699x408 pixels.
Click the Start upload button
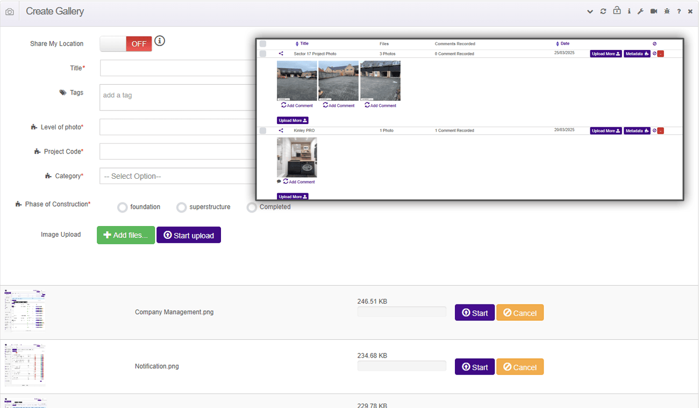coord(188,235)
